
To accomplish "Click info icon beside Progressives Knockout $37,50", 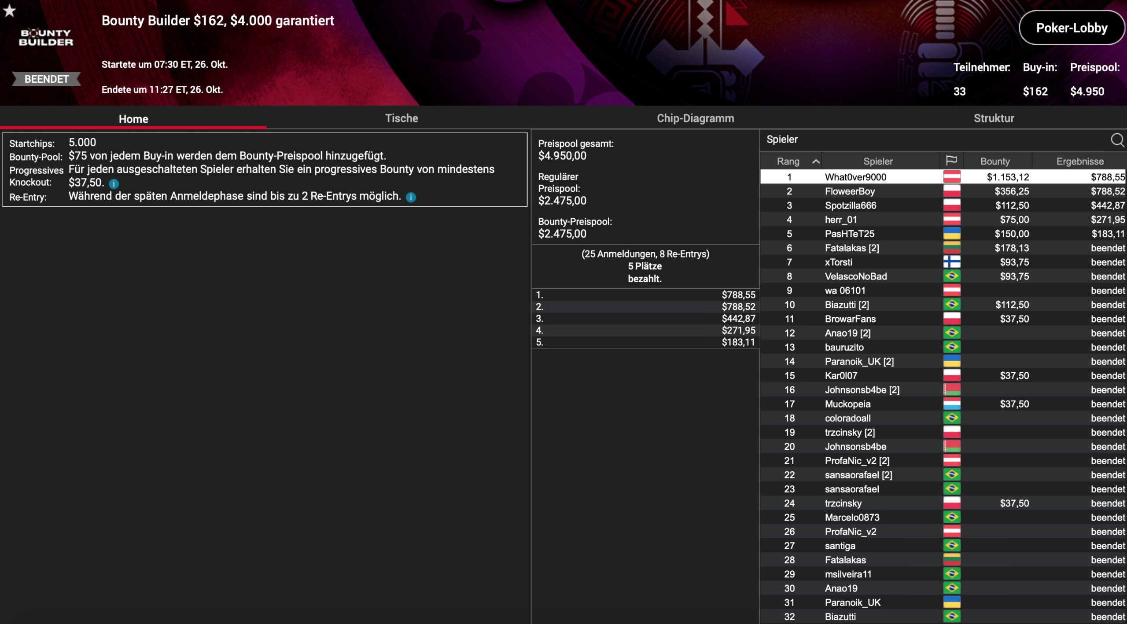I will [x=114, y=184].
